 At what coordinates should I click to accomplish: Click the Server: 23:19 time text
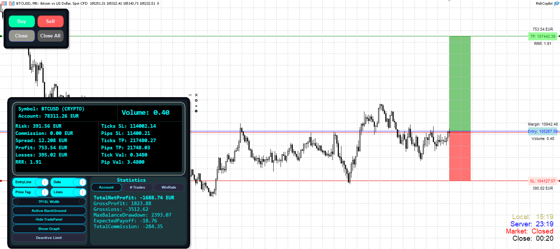point(532,224)
